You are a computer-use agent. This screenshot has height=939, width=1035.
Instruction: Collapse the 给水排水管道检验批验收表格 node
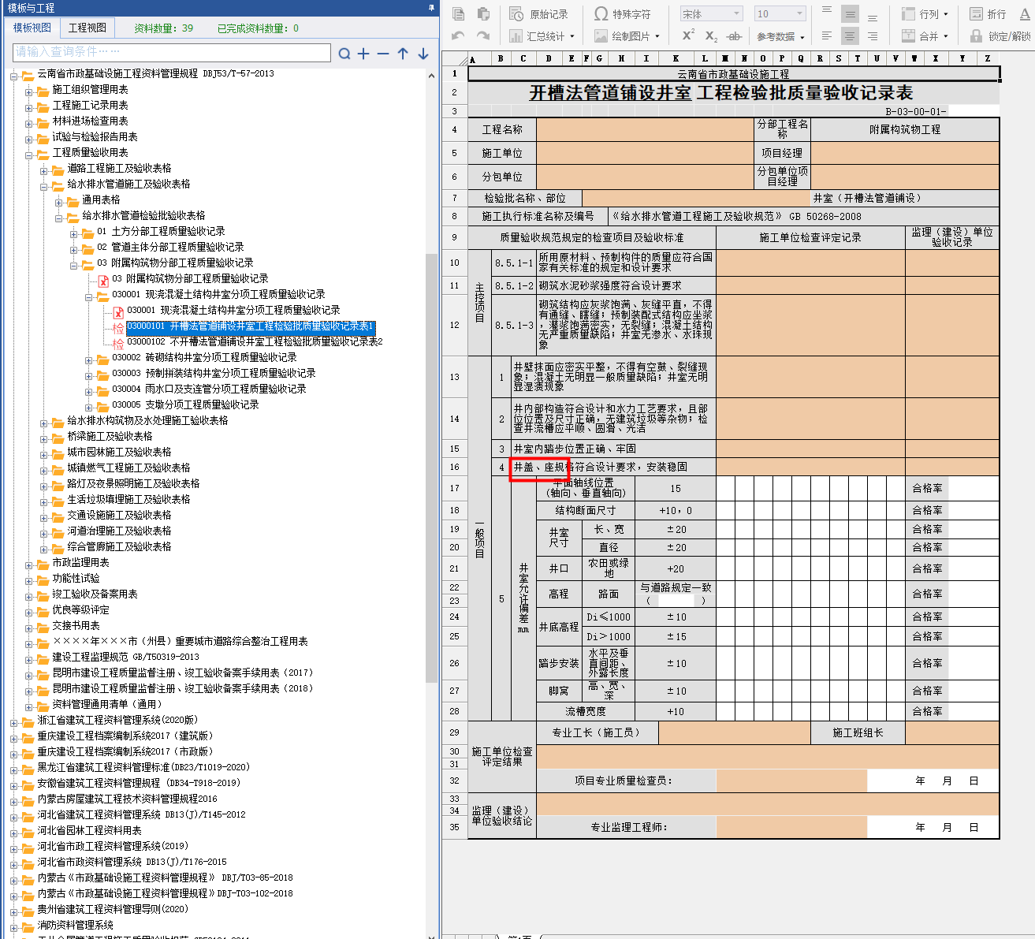point(58,218)
